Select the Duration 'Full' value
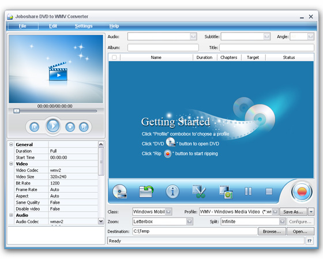 pyautogui.click(x=73, y=151)
